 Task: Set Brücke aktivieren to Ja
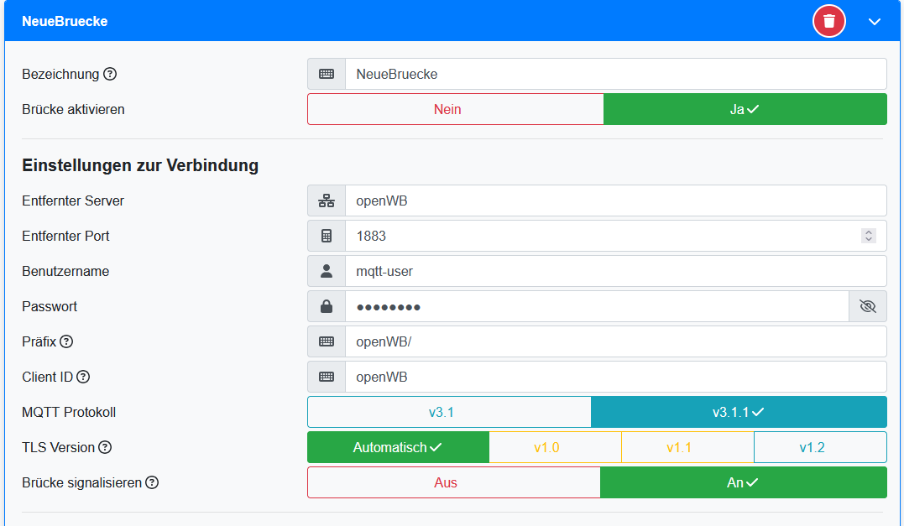[745, 109]
